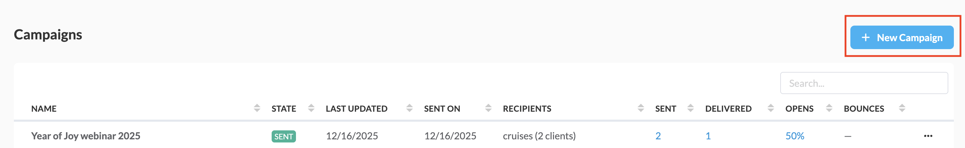Open the three-dot row actions menu
Viewport: 965px width, 148px height.
[928, 136]
